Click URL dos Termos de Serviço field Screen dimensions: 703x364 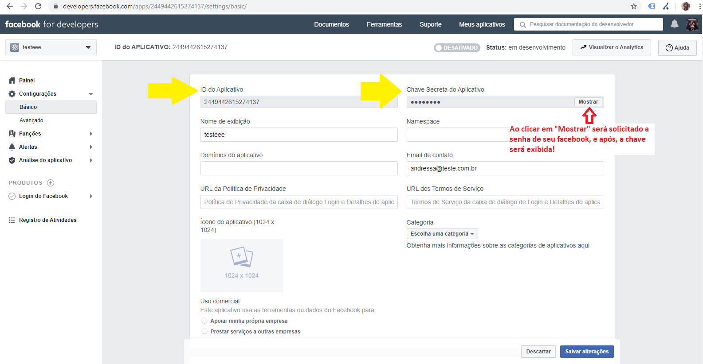(505, 202)
